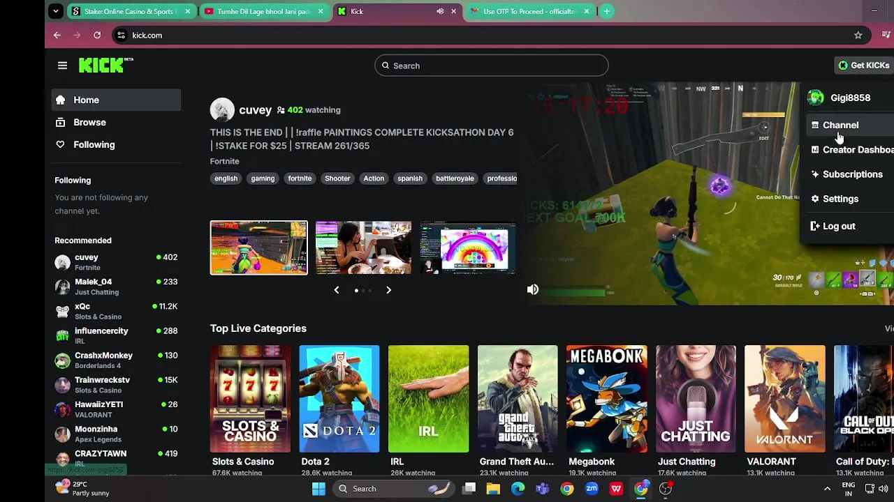Open VALORANT category card
The width and height of the screenshot is (894, 502).
coord(785,399)
